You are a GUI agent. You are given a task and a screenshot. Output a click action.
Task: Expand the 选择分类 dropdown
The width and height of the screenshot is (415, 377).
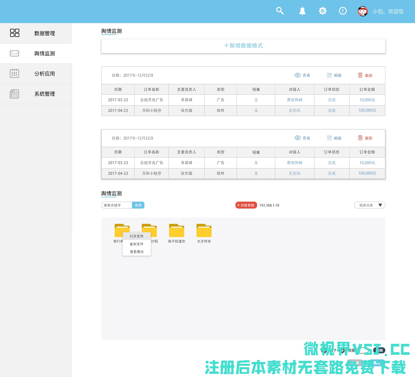[369, 205]
